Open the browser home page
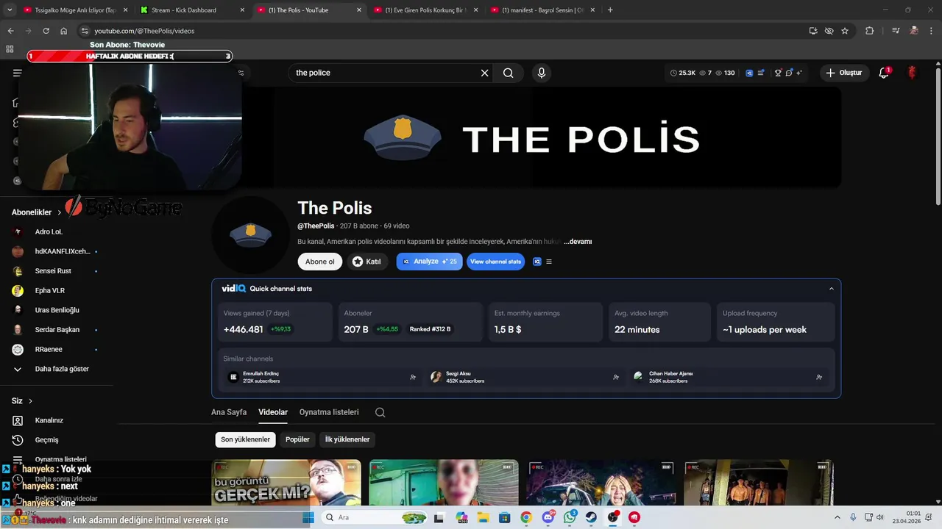Viewport: 942px width, 529px height. (64, 31)
